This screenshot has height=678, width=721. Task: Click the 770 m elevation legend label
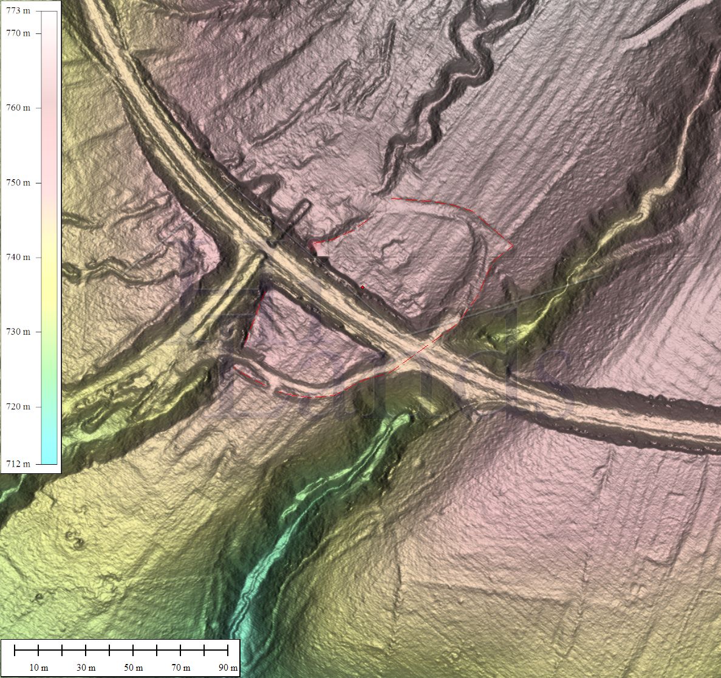coord(17,33)
